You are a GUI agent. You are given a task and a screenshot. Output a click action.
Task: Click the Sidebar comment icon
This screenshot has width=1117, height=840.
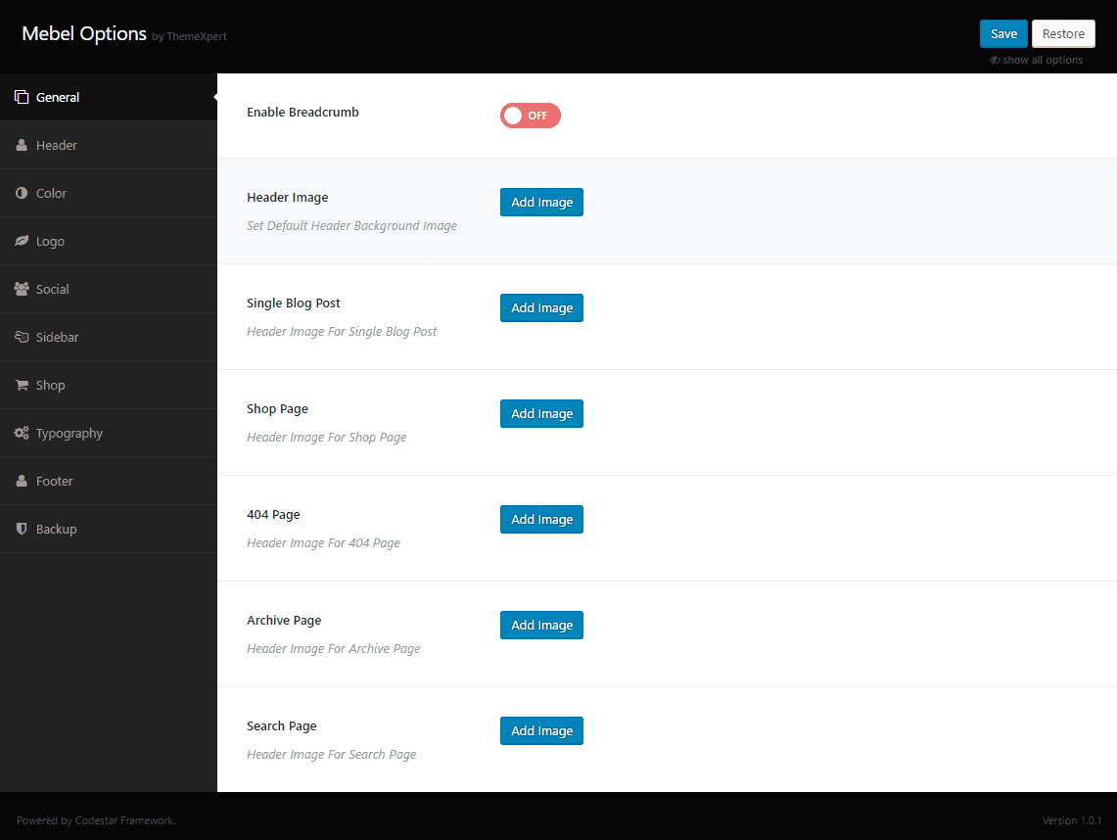click(21, 336)
